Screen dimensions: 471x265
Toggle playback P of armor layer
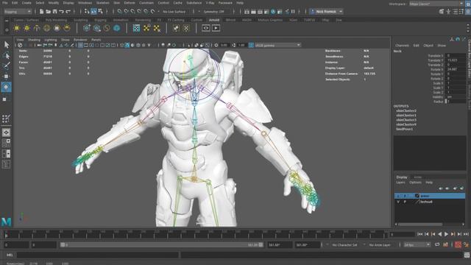pyautogui.click(x=405, y=196)
